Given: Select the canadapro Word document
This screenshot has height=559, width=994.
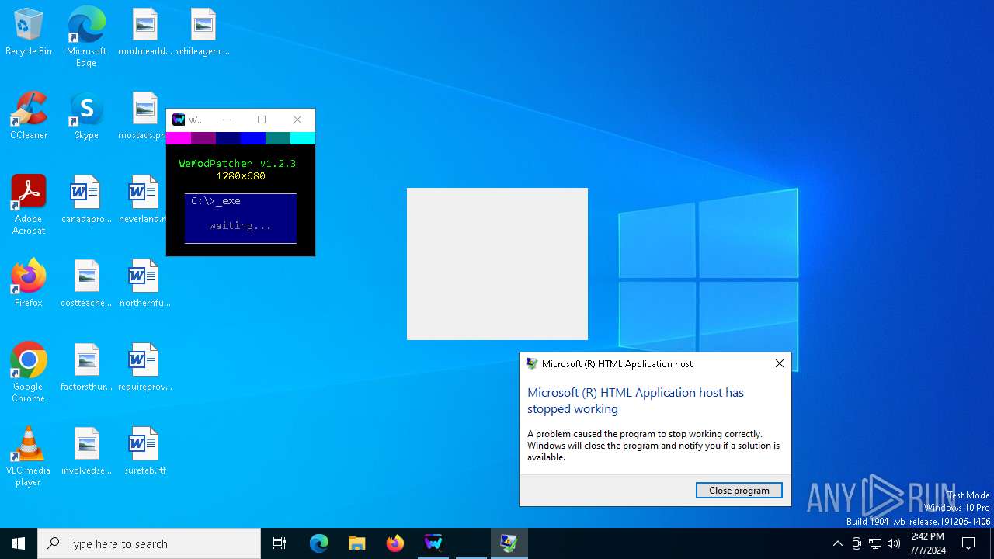Looking at the screenshot, I should point(86,200).
